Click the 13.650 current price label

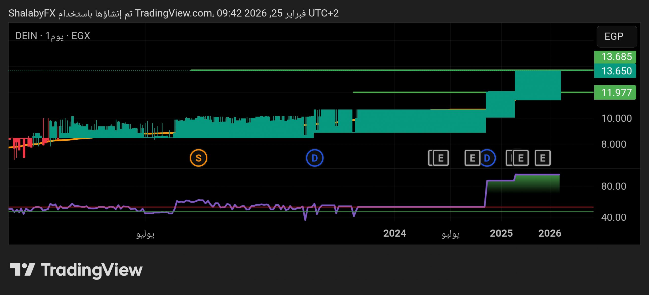[x=615, y=71]
